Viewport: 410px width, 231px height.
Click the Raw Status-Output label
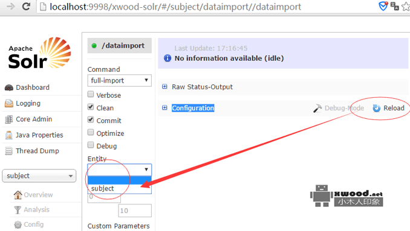point(202,87)
